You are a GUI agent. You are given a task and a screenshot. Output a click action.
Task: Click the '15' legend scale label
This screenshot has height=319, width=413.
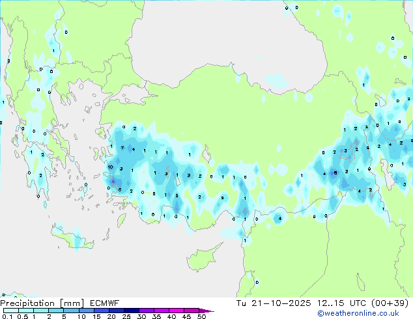(x=96, y=316)
